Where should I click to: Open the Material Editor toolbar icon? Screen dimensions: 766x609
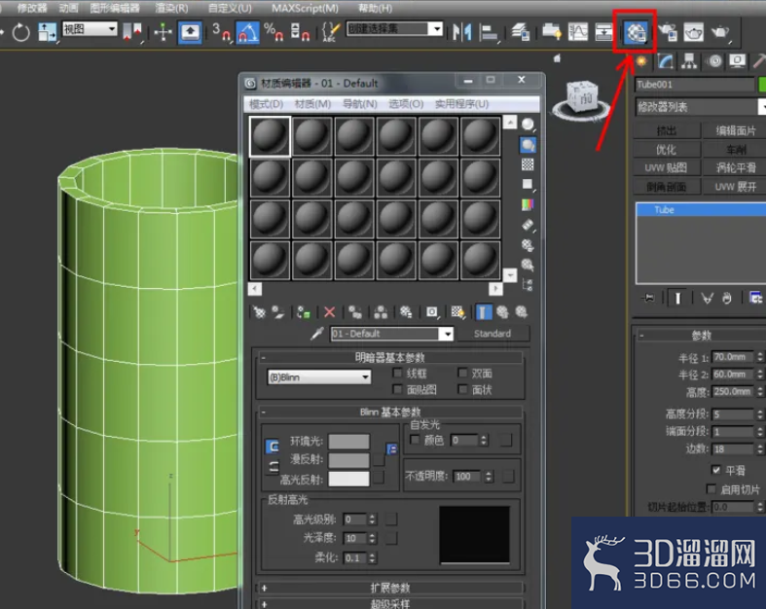635,32
